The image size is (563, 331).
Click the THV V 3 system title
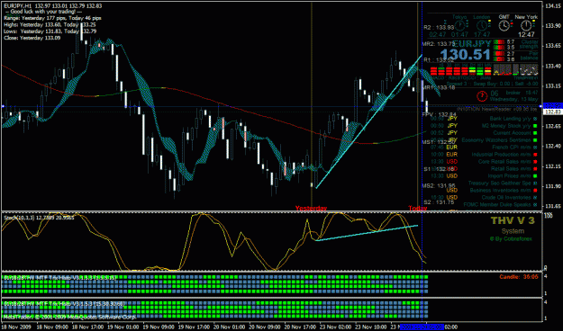513,220
